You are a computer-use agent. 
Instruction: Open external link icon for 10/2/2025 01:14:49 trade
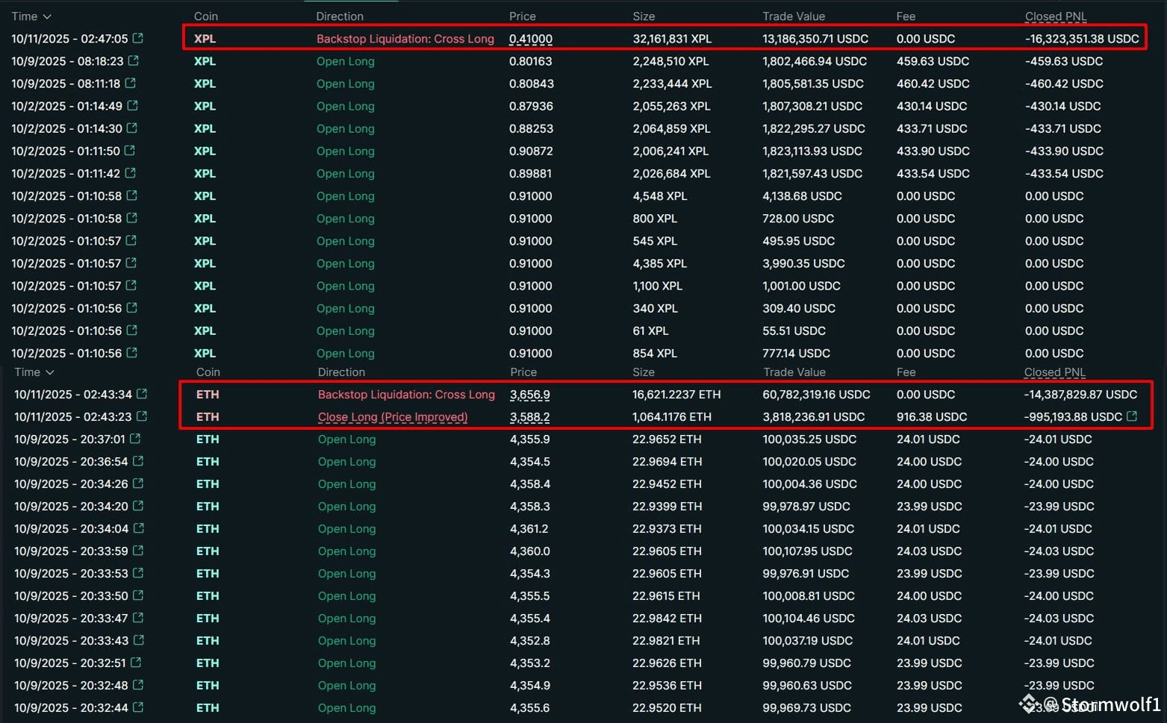(132, 105)
